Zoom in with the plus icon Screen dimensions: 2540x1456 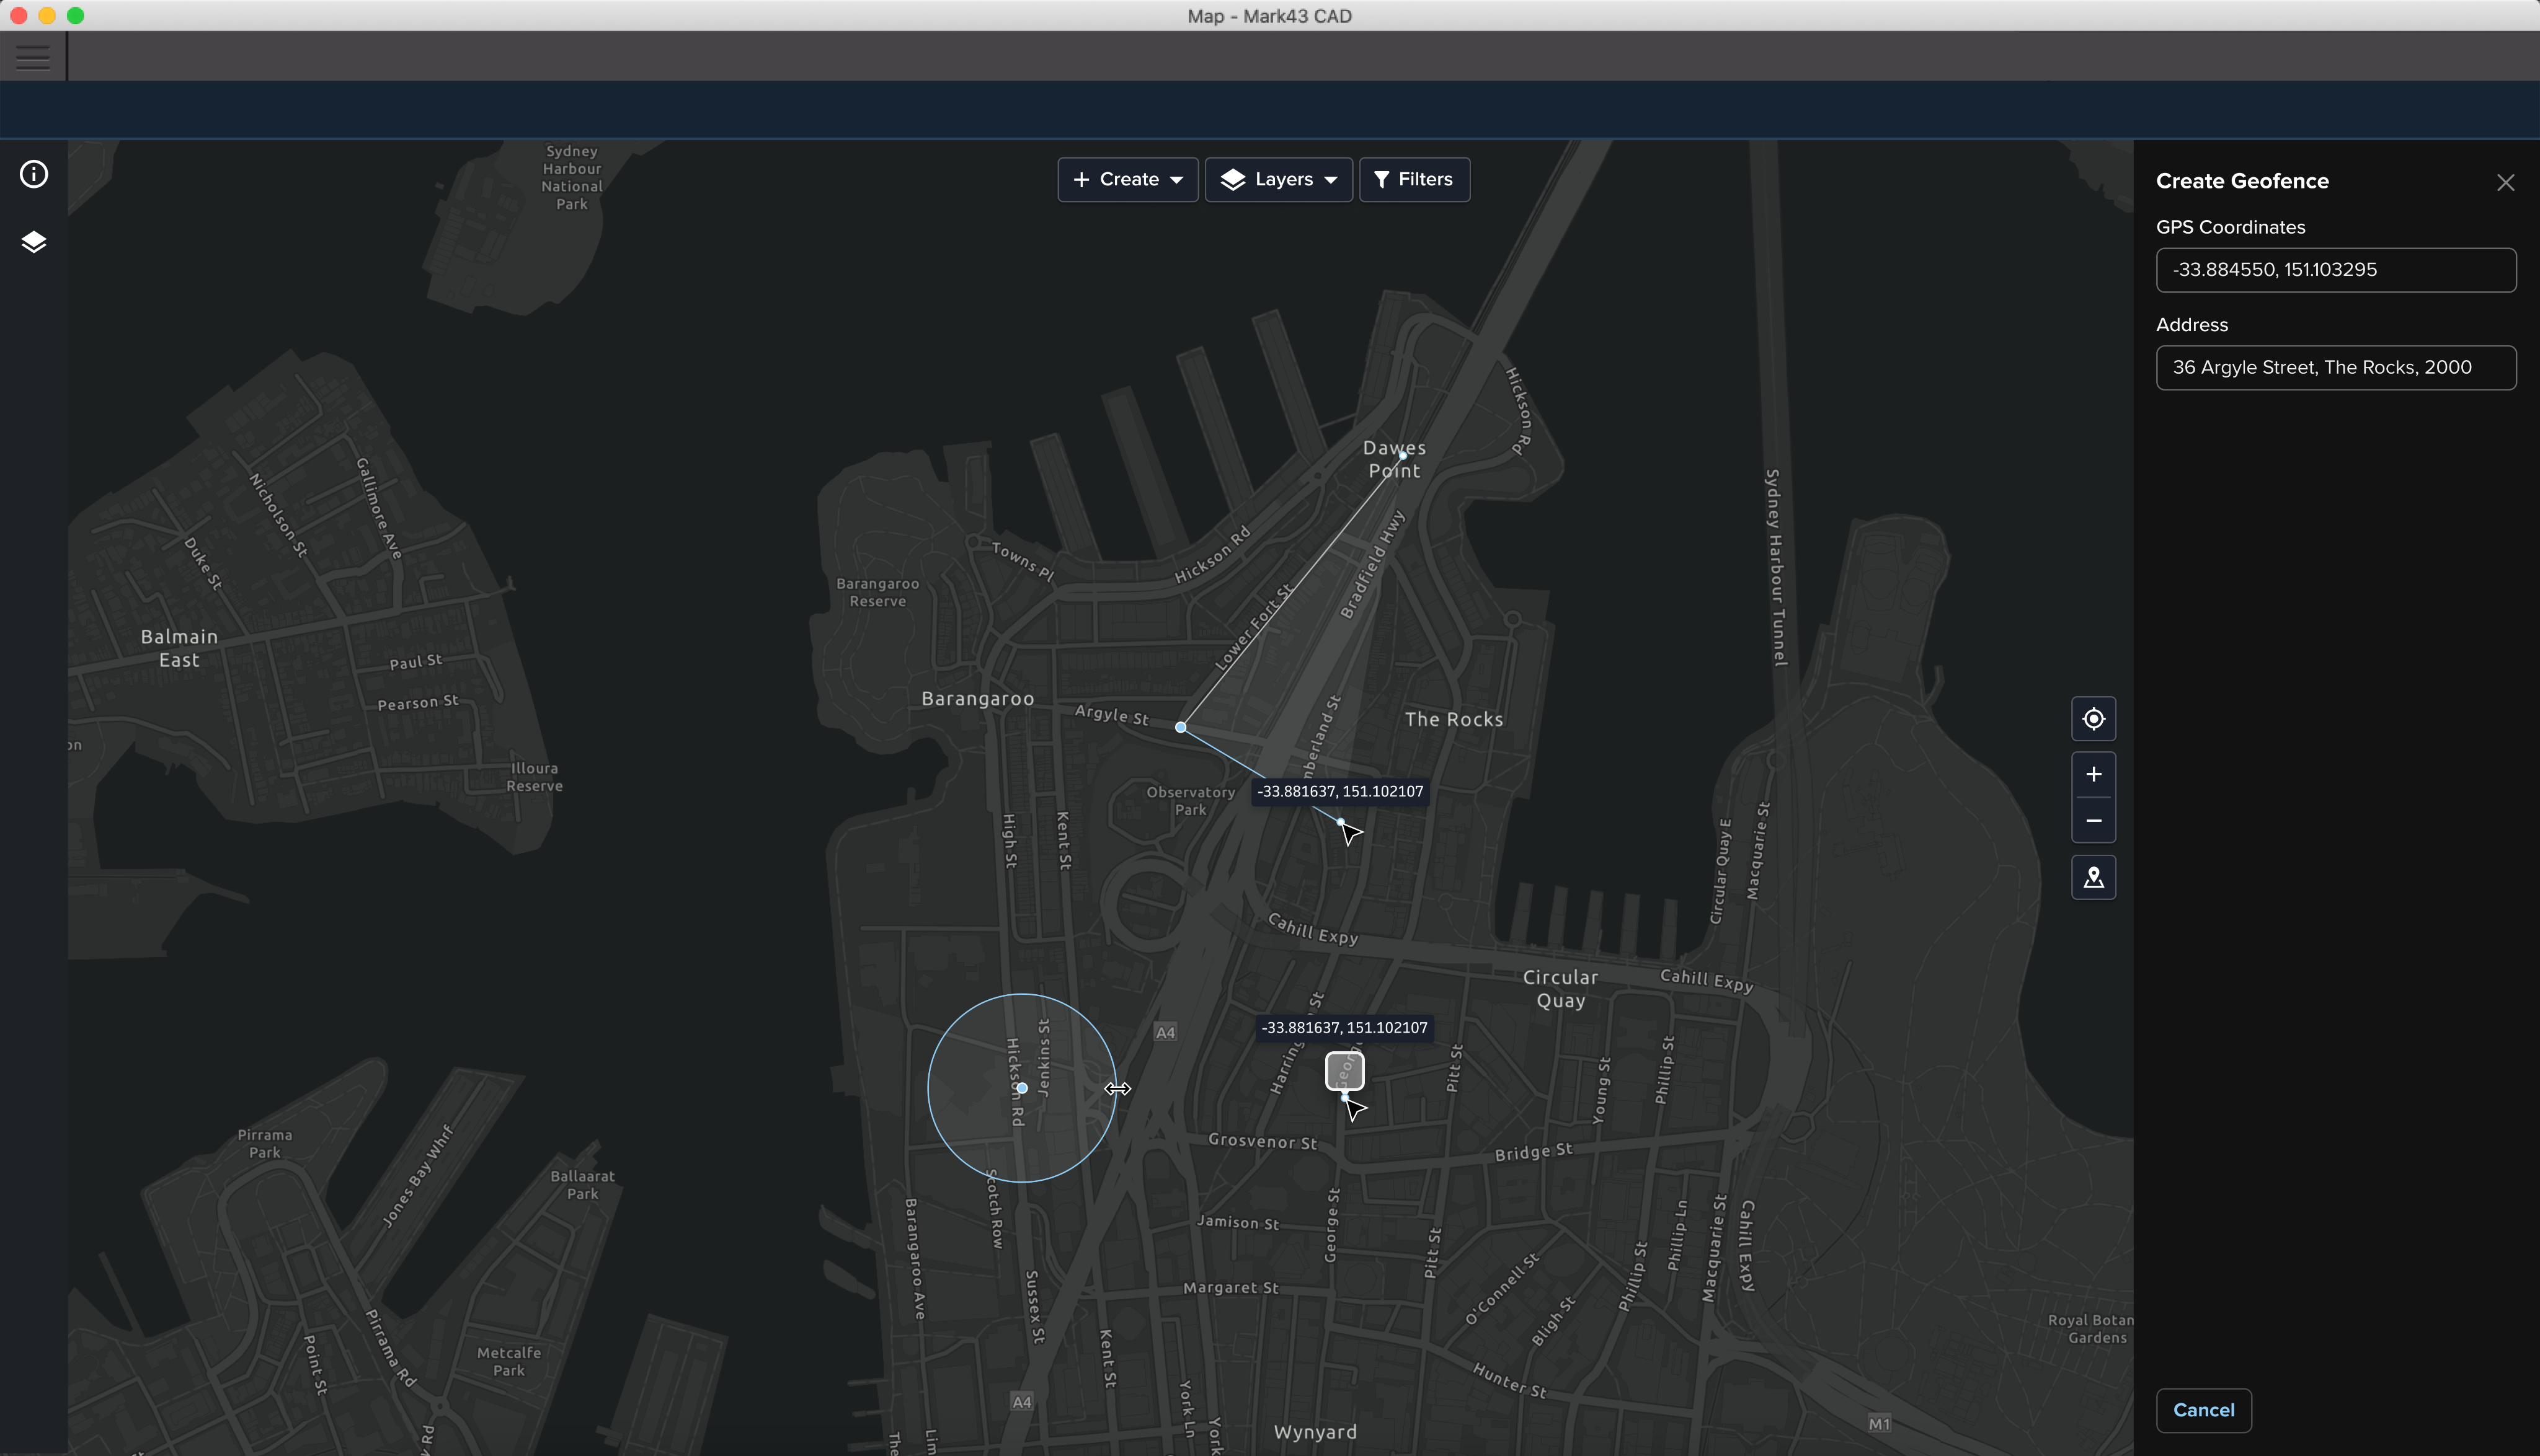(x=2093, y=774)
